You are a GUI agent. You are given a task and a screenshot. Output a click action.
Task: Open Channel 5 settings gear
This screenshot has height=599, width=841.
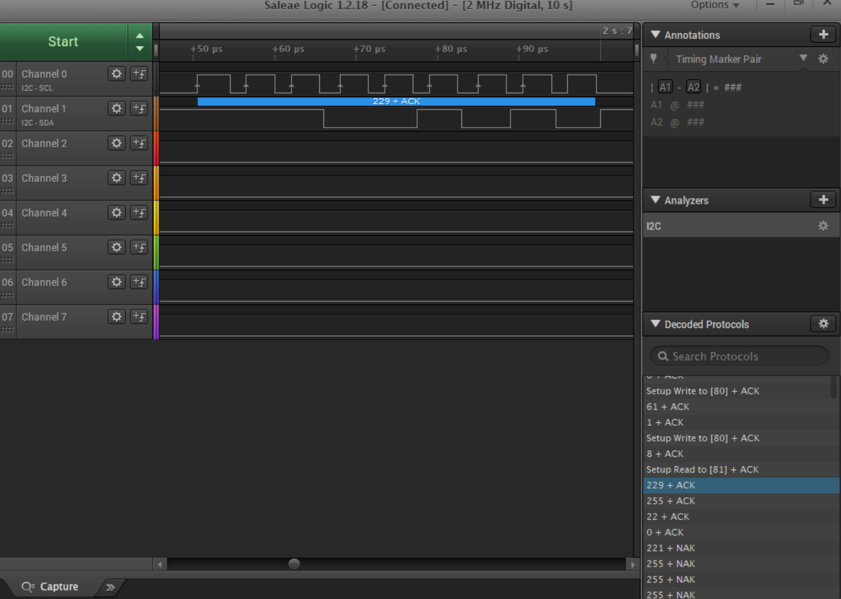pos(116,247)
